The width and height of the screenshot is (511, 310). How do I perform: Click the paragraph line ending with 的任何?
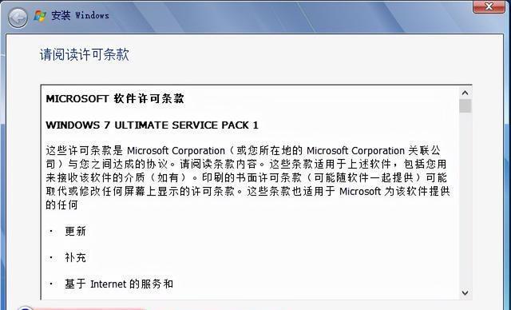[x=61, y=205]
